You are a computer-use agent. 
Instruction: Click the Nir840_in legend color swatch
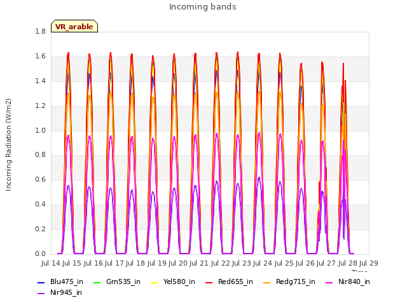click(329, 282)
